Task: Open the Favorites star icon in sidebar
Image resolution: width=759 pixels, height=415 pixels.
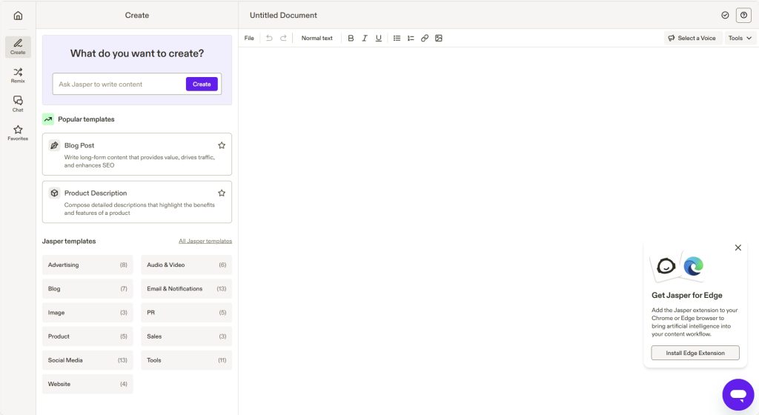Action: 18,133
